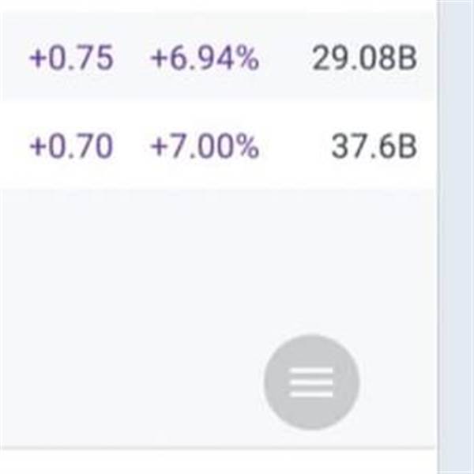Click scrollbar area beside the menu button

click(x=456, y=382)
